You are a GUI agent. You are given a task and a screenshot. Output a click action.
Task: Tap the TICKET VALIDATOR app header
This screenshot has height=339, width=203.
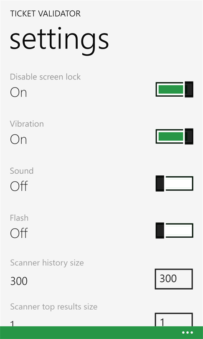(45, 14)
